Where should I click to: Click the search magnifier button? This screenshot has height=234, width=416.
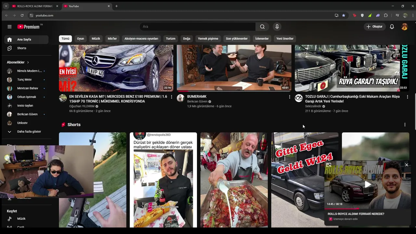point(262,27)
